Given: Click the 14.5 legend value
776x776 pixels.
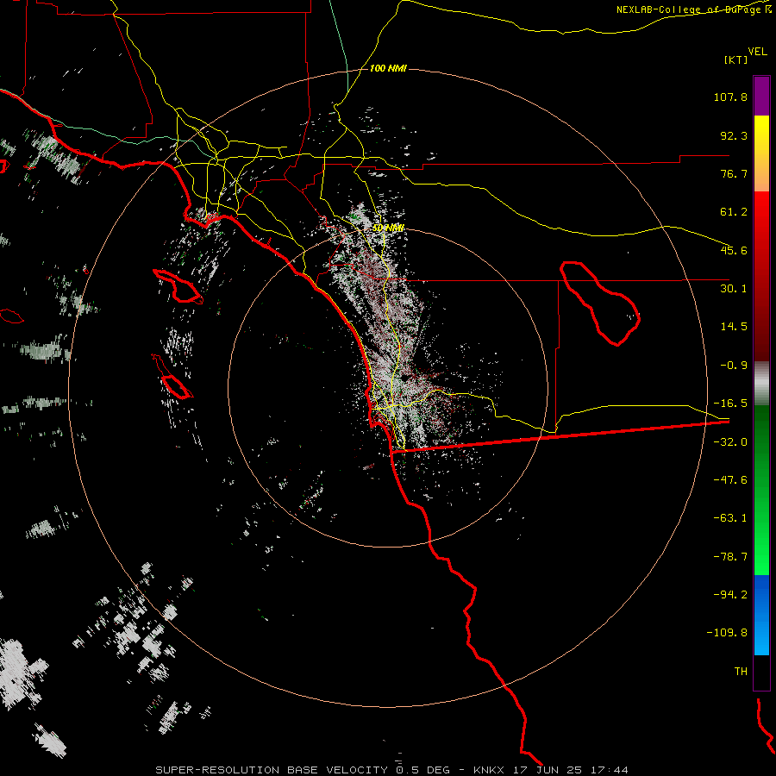Looking at the screenshot, I should click(734, 327).
